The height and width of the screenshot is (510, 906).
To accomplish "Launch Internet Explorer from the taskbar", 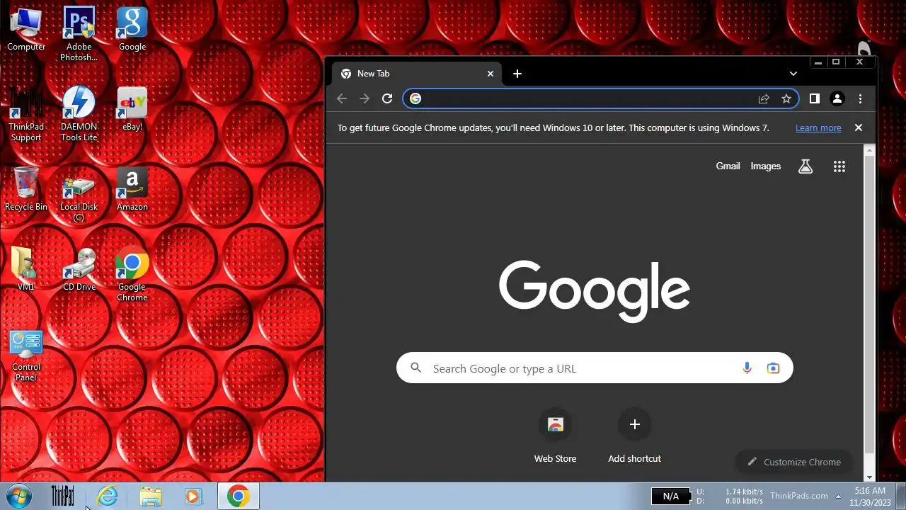I will [108, 497].
